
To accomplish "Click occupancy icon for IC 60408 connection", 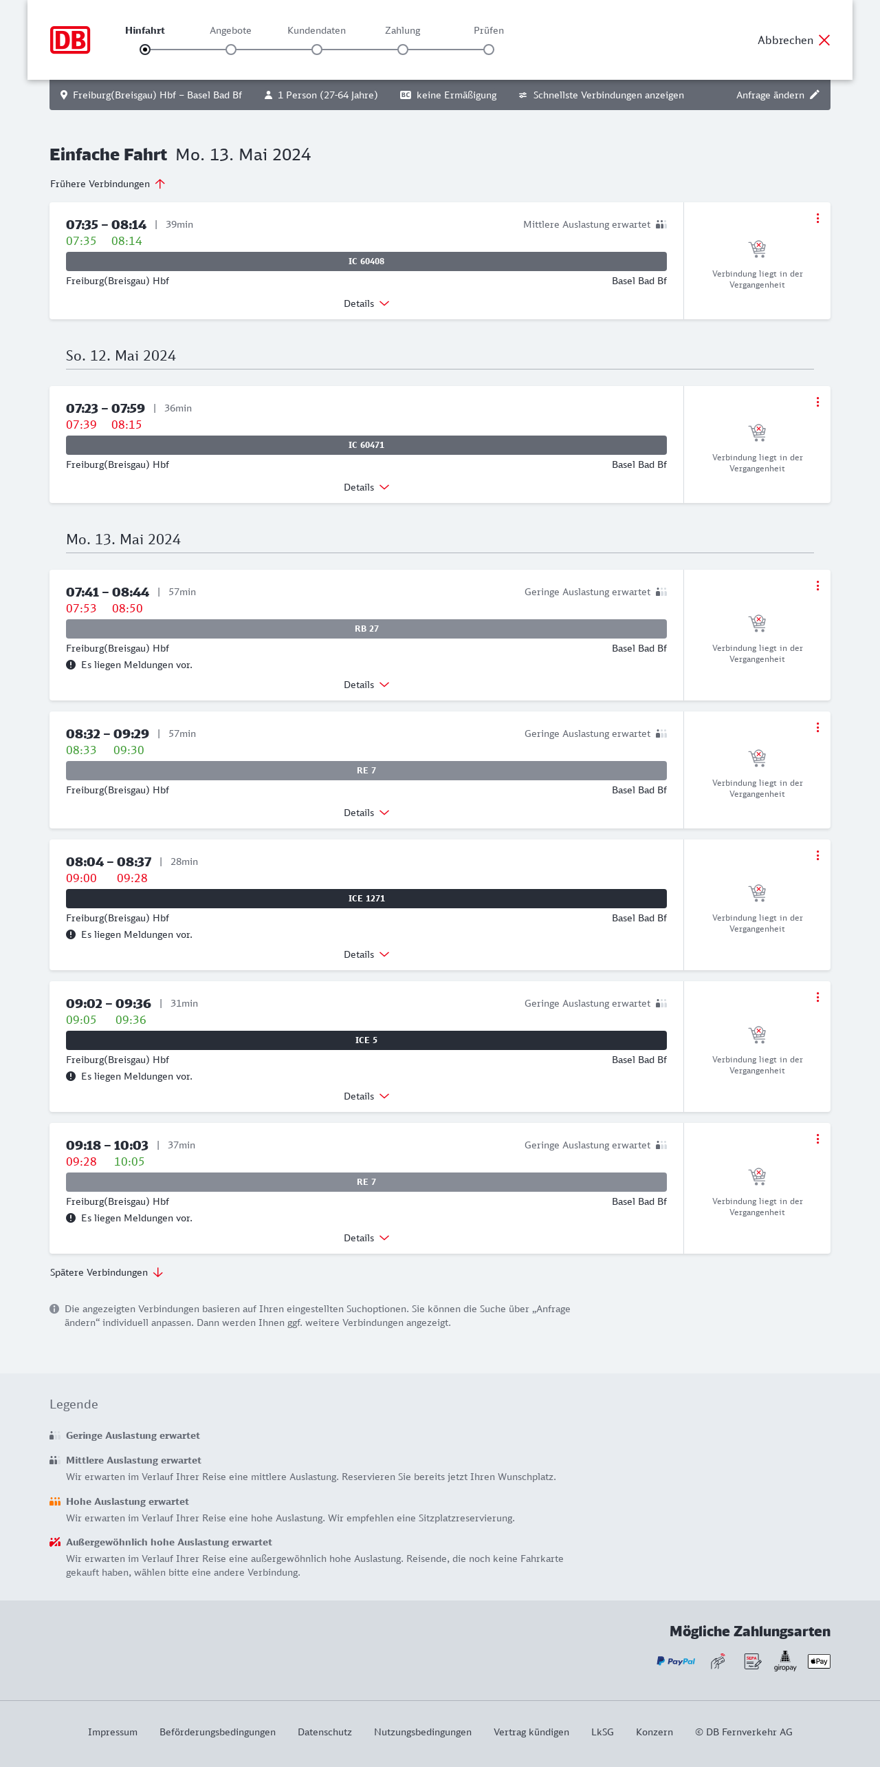I will (x=661, y=224).
